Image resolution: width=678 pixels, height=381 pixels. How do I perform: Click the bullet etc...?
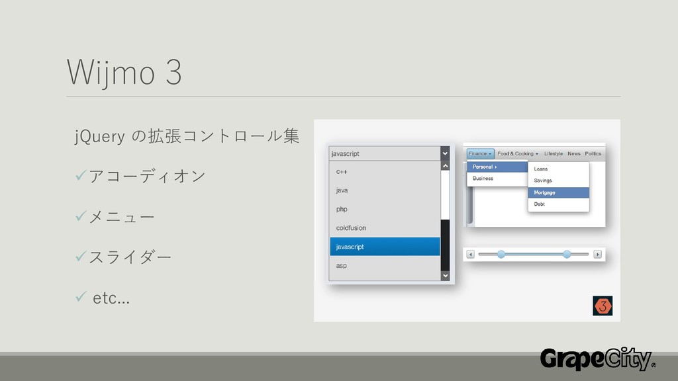(111, 298)
